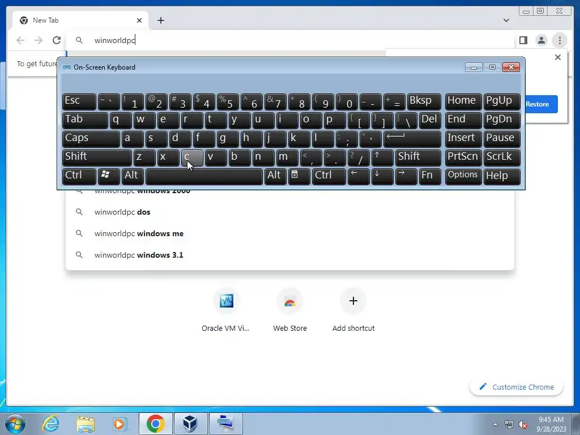Click the Bksp key
Viewport: 580px width, 435px height.
tap(424, 101)
